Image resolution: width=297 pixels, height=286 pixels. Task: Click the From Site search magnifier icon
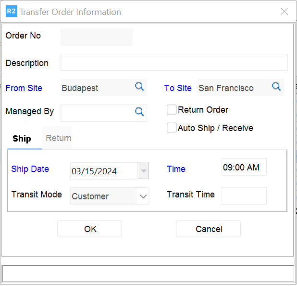139,87
